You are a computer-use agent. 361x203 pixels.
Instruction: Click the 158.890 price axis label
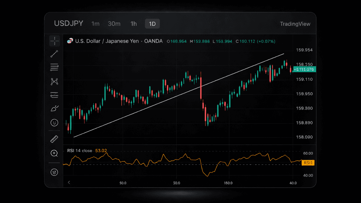(x=304, y=123)
